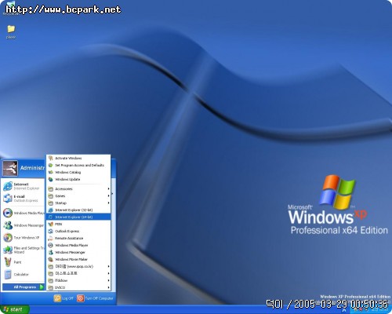Expand the Games submenu

(x=78, y=196)
